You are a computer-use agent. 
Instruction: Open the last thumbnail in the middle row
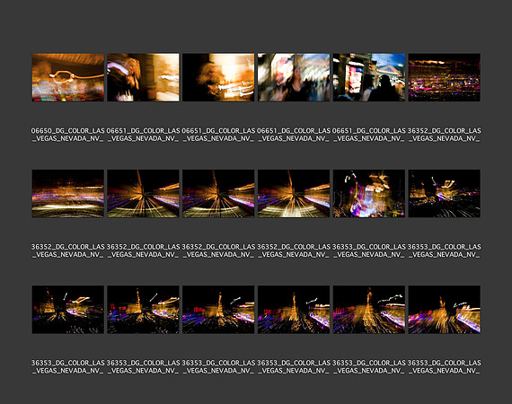click(444, 194)
